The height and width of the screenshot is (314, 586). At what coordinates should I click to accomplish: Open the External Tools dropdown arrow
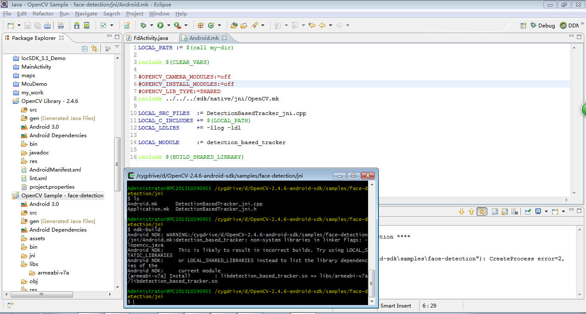[x=186, y=25]
